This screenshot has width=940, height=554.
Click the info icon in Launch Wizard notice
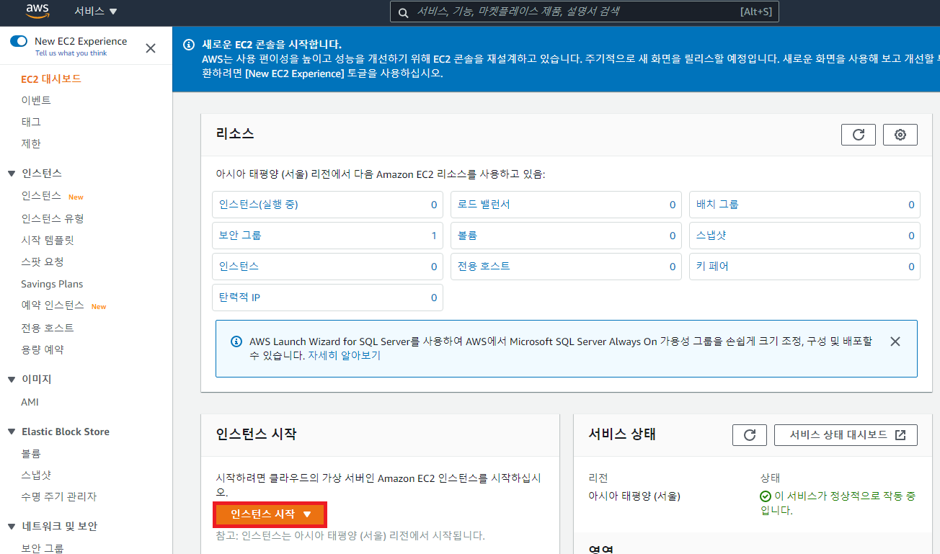tap(236, 341)
